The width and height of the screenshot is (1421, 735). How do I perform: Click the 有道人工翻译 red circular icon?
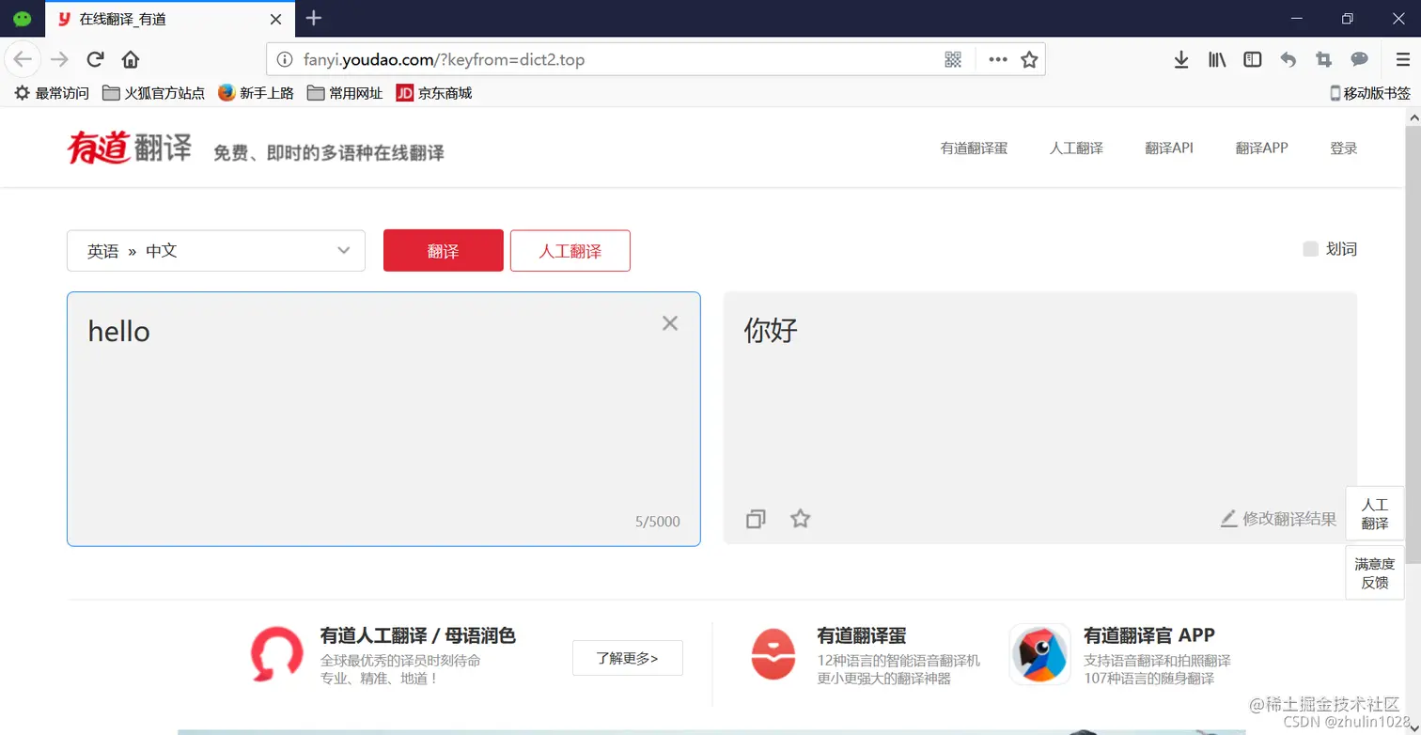[x=277, y=654]
